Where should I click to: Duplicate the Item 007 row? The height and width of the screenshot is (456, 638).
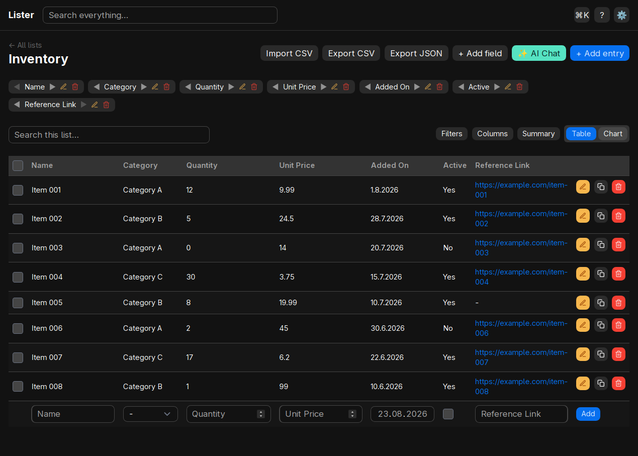601,354
